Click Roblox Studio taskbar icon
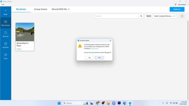This screenshot has width=189, height=106. [130, 103]
